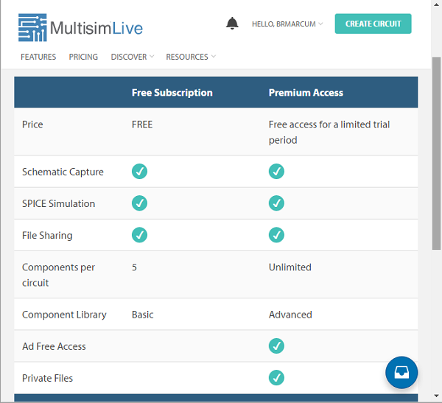This screenshot has height=403, width=442.
Task: Click the Ad Free Access row label
Action: pyautogui.click(x=54, y=346)
